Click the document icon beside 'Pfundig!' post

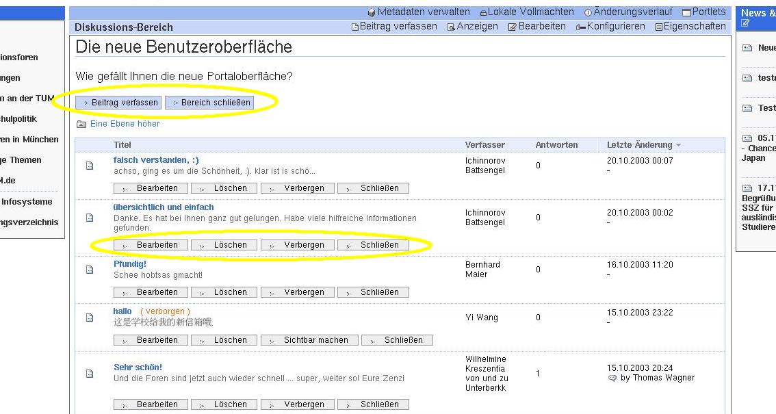pos(89,270)
